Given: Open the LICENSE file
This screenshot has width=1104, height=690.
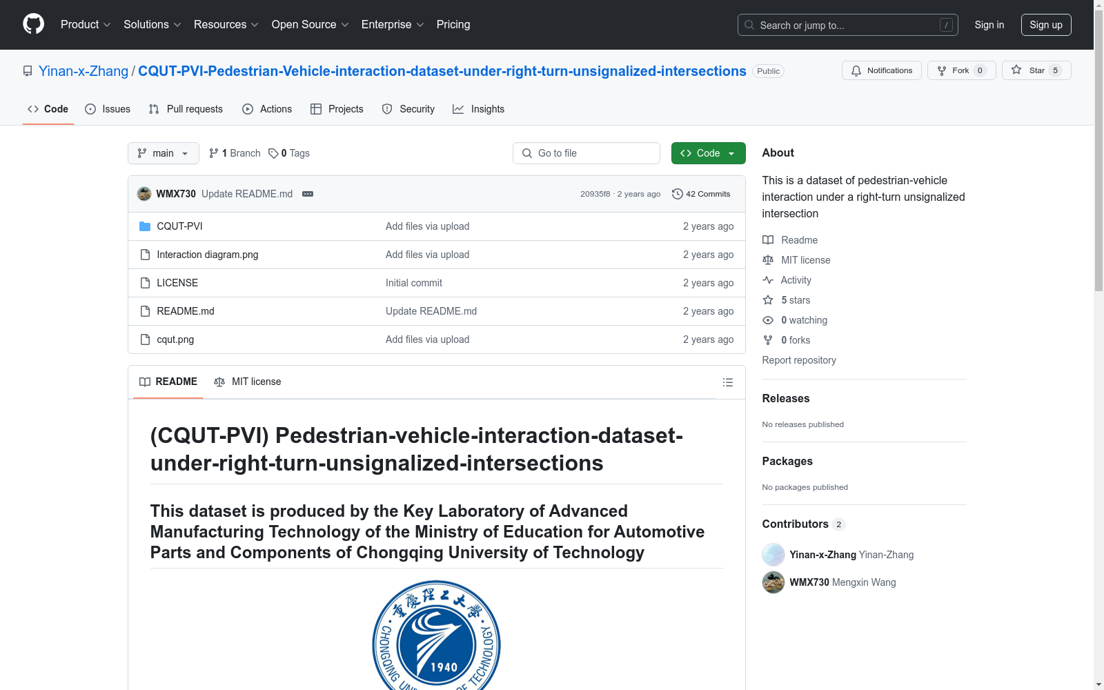Looking at the screenshot, I should pyautogui.click(x=177, y=283).
